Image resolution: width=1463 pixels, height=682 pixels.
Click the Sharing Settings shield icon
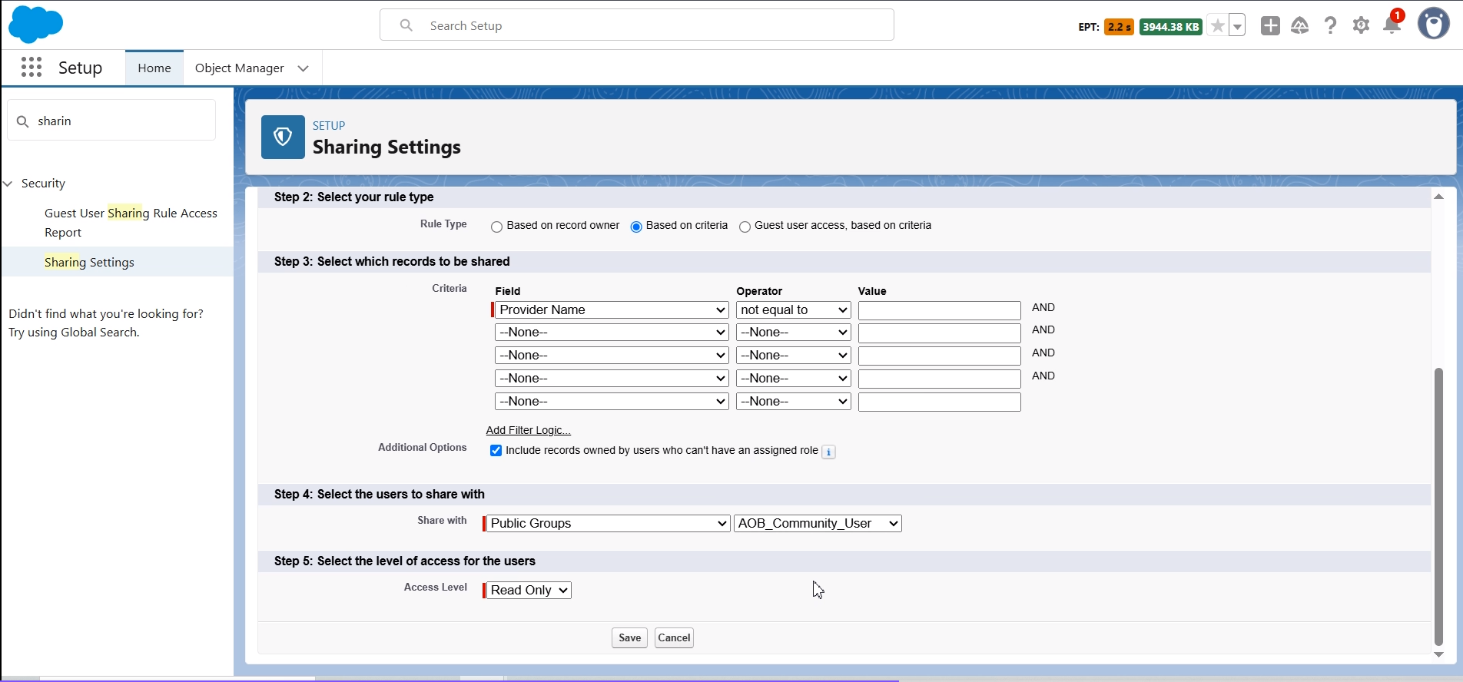click(283, 137)
